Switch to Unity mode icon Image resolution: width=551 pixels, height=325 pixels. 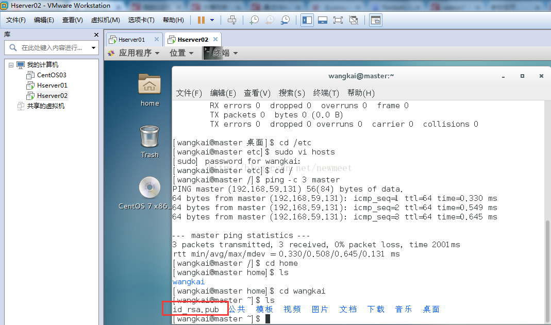[354, 20]
